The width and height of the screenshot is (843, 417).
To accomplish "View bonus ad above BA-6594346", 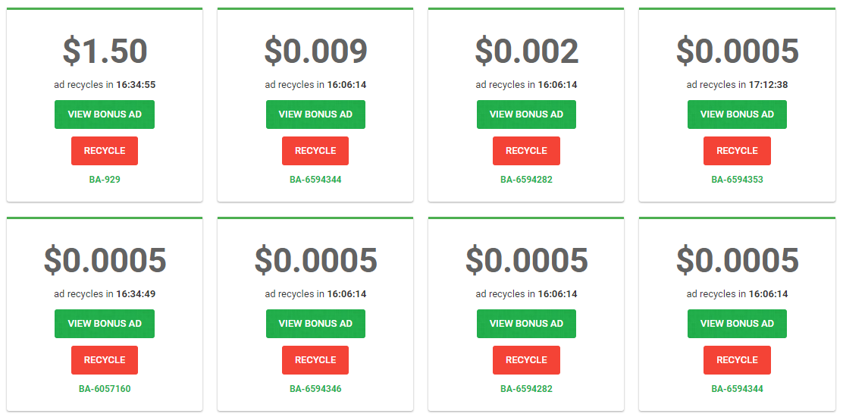I will pos(315,324).
